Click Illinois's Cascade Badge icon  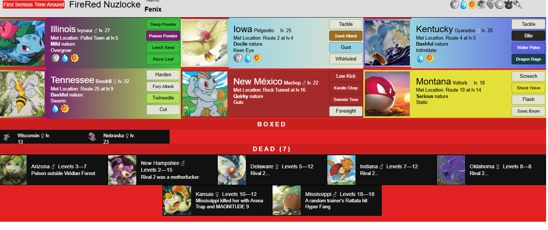pos(65,58)
